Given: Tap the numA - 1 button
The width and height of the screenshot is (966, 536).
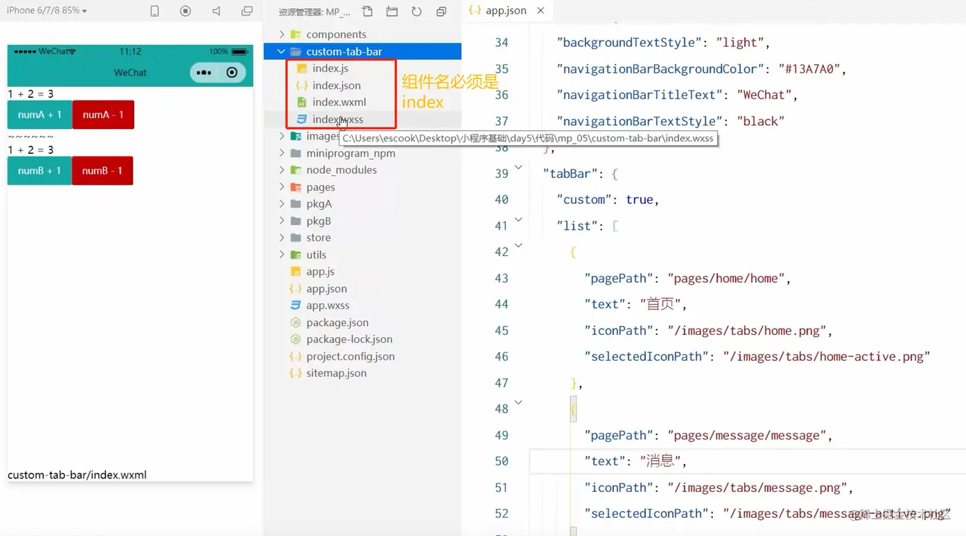Looking at the screenshot, I should click(x=103, y=115).
